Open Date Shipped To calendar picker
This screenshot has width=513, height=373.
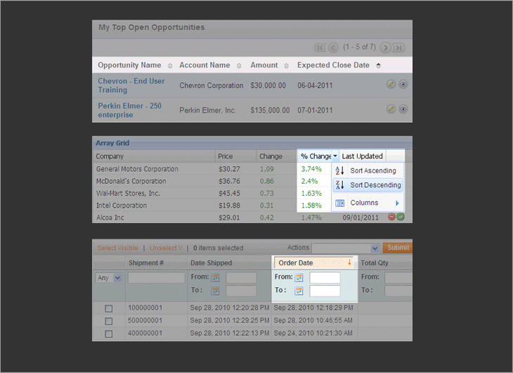[x=215, y=291]
